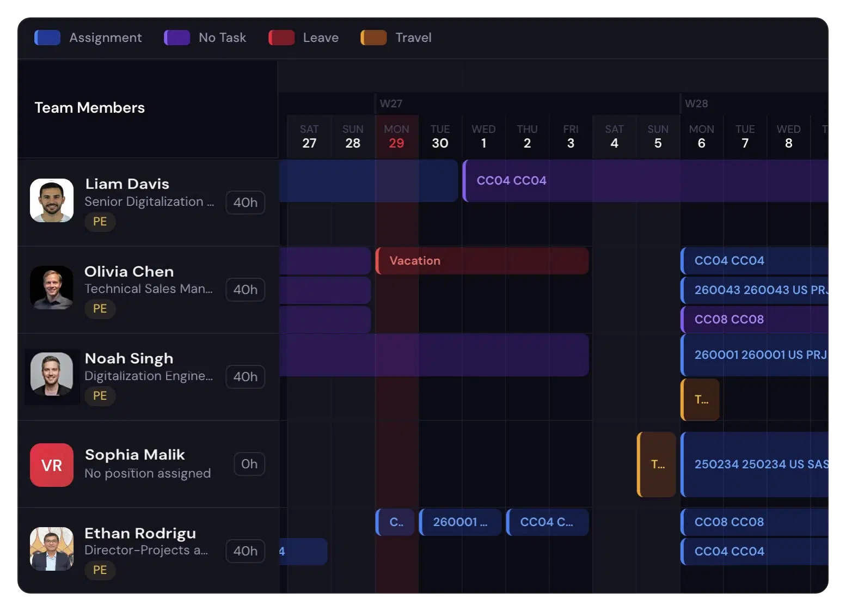Click the Team Members heading

(90, 108)
